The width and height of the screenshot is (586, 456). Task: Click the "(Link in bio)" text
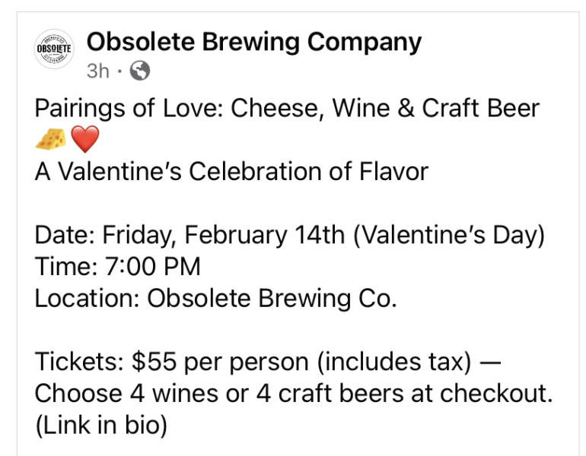tap(101, 426)
